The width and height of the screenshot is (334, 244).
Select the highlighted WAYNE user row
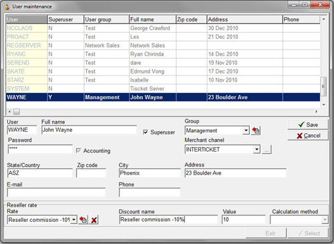point(163,98)
